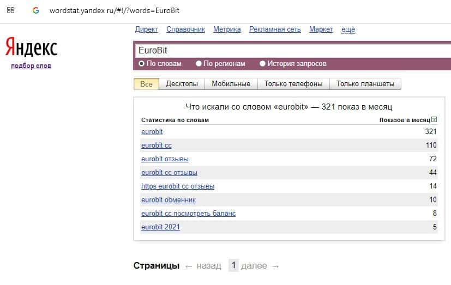Click the browser tab overview icon
This screenshot has width=451, height=285.
tap(10, 10)
